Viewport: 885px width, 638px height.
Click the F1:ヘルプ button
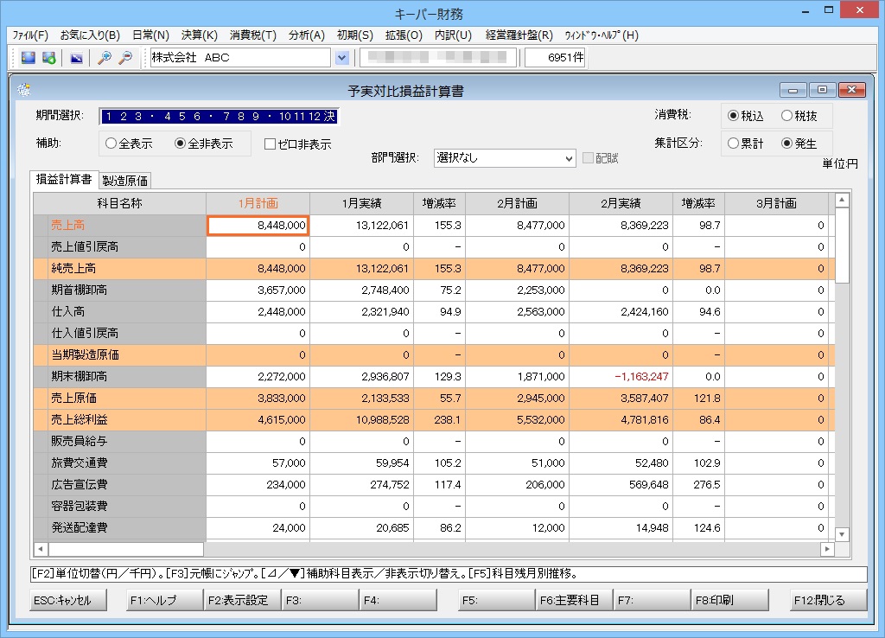coord(165,600)
